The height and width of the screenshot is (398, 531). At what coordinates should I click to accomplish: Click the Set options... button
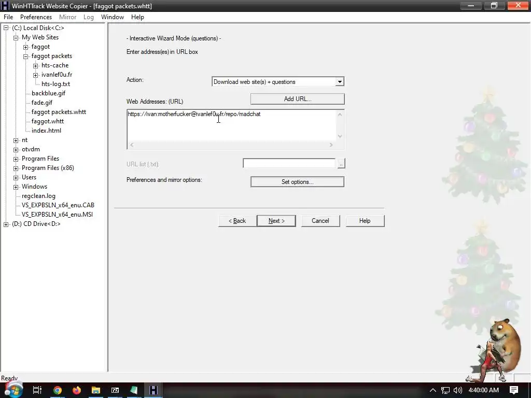(x=297, y=182)
